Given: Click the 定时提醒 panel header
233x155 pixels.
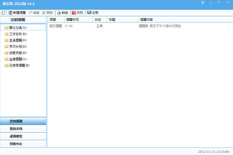Looking at the screenshot, I should pyautogui.click(x=23, y=20).
